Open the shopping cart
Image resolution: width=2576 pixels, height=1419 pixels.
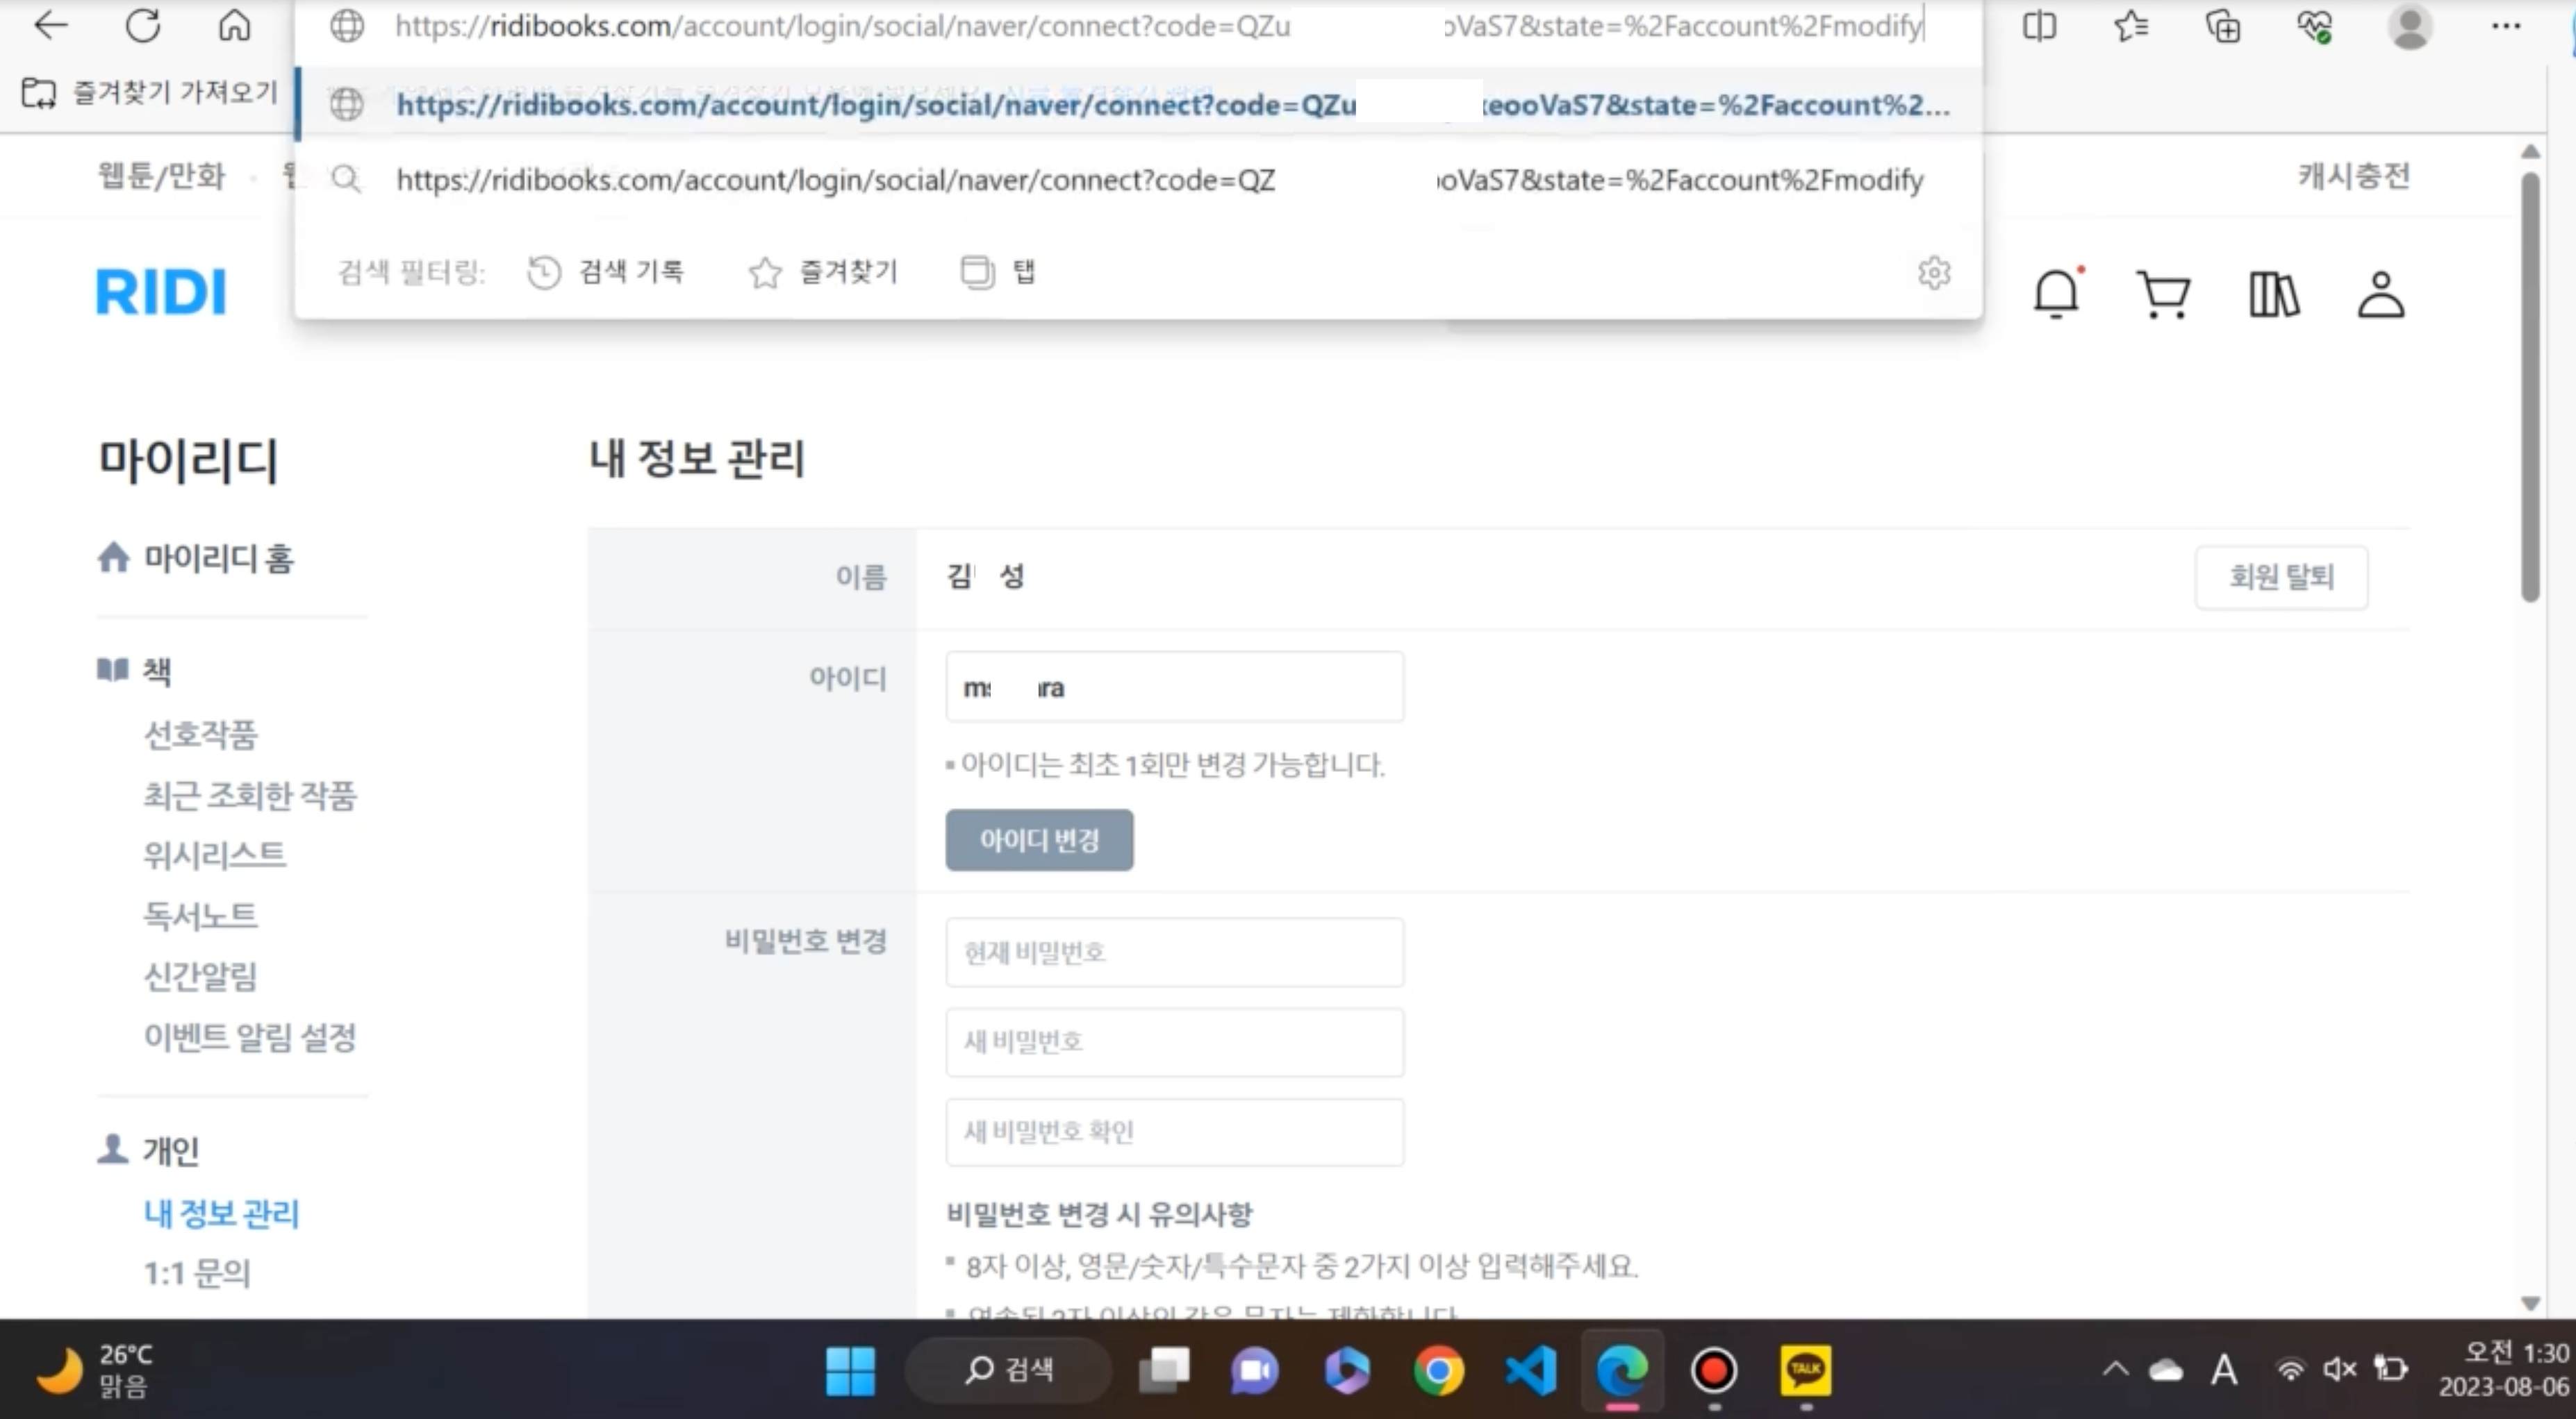pyautogui.click(x=2163, y=294)
